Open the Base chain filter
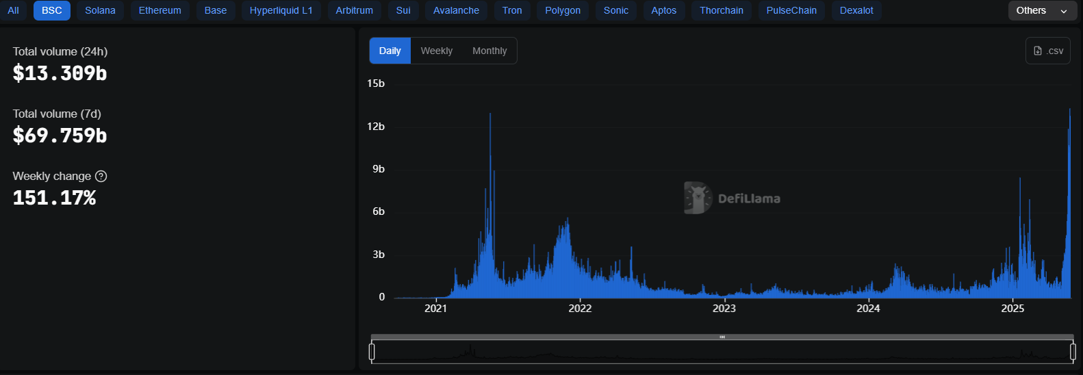 [216, 10]
